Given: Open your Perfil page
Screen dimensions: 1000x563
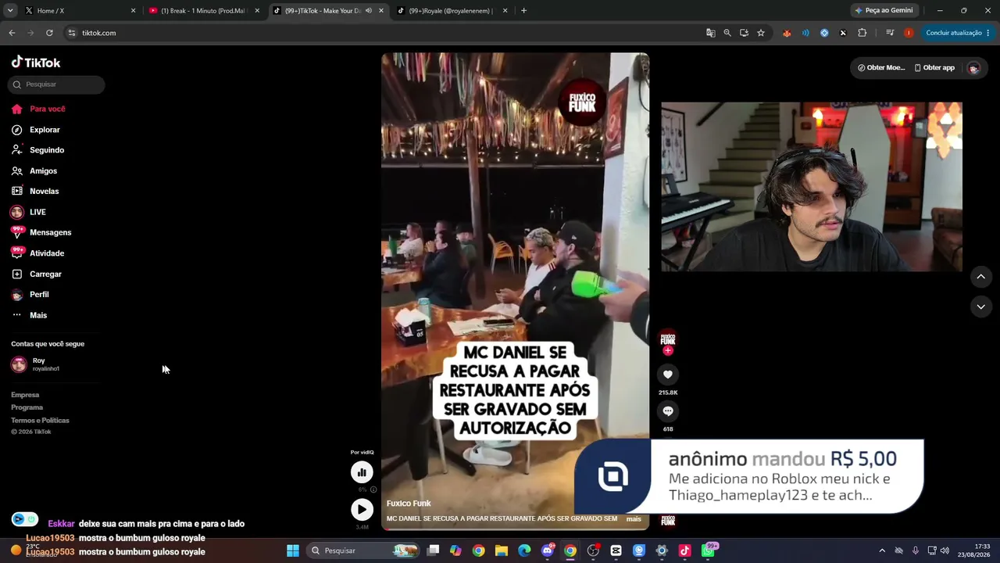Looking at the screenshot, I should click(30, 295).
